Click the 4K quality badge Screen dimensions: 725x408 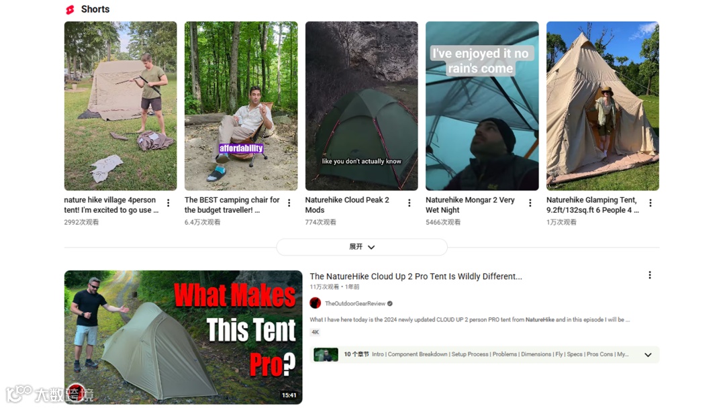pos(316,332)
